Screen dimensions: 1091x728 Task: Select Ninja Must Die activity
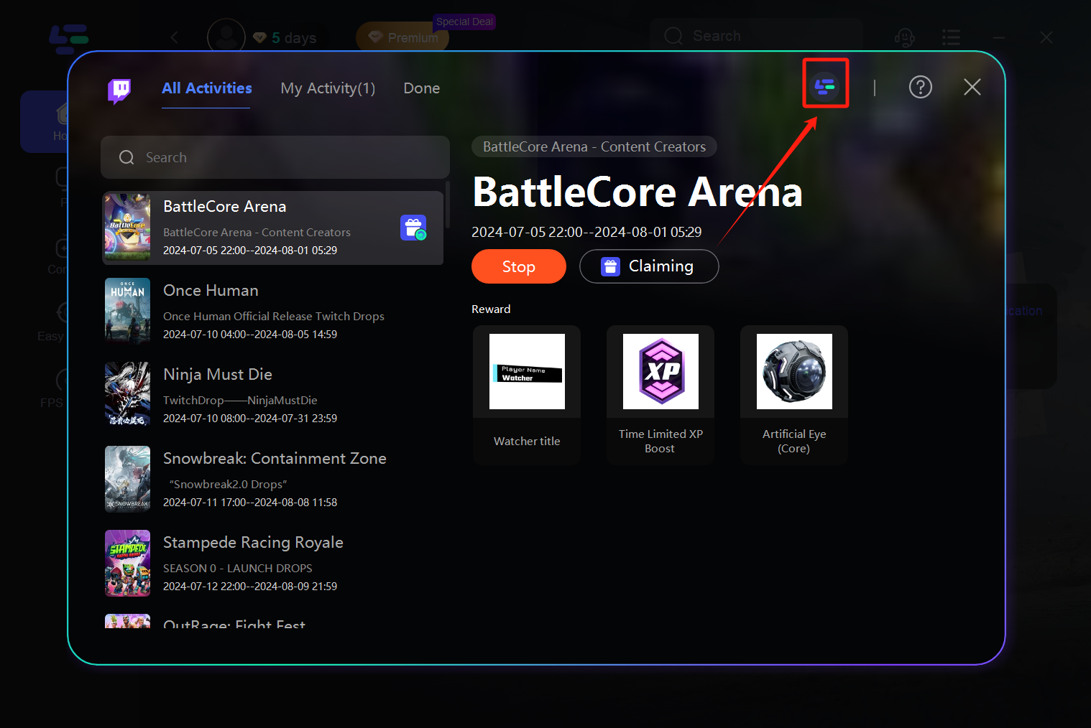click(272, 396)
